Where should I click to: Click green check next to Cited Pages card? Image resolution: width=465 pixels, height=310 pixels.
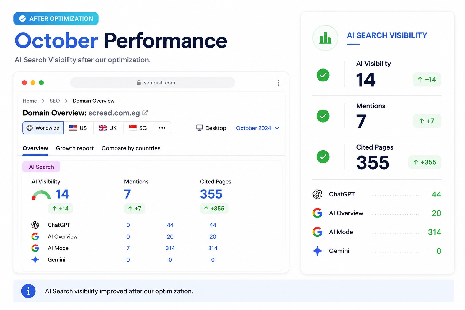pyautogui.click(x=323, y=157)
